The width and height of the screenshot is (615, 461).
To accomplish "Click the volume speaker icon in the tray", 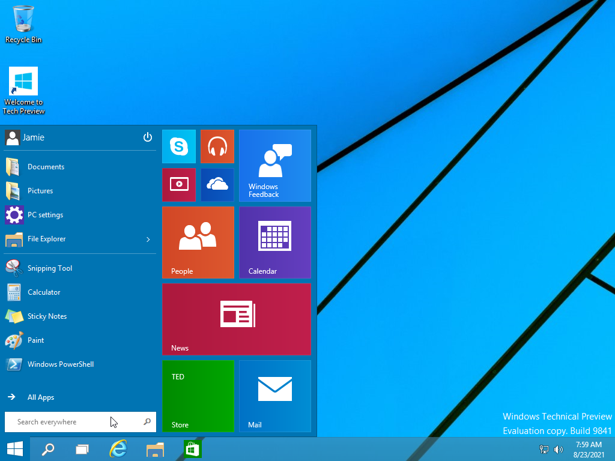I will point(558,449).
